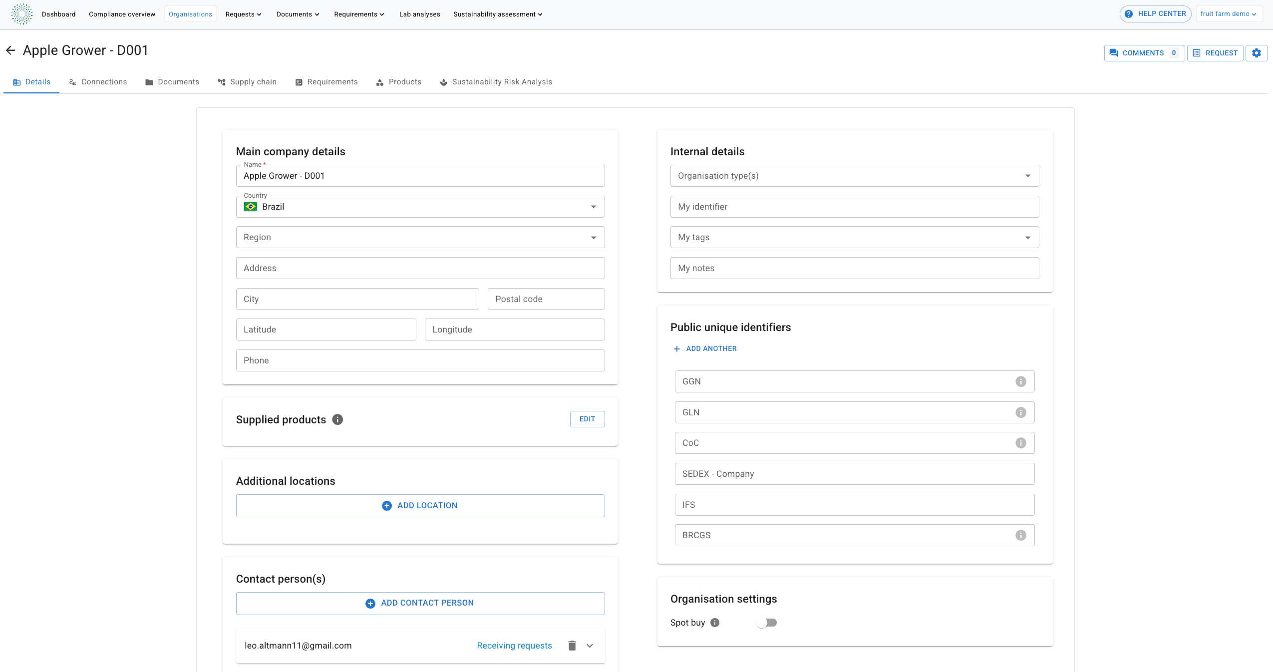
Task: Open the Sustainability assessment menu
Action: click(498, 14)
